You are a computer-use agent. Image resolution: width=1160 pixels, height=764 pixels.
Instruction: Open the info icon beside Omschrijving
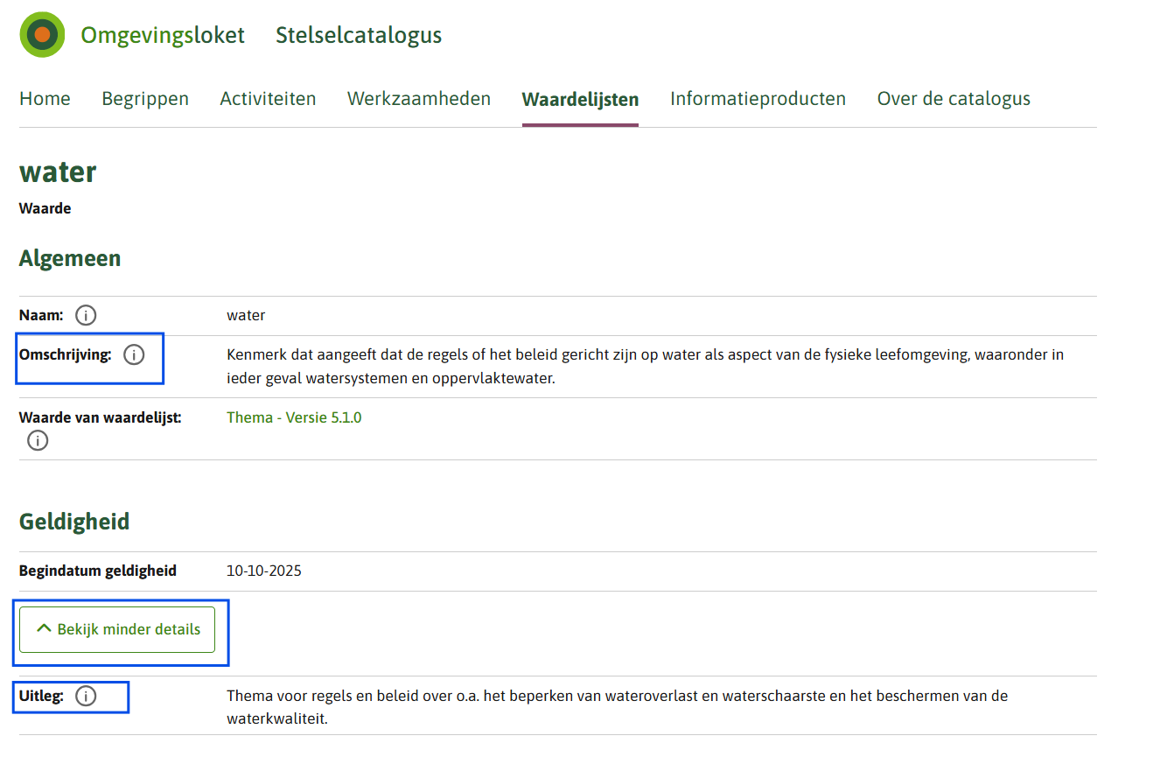134,355
